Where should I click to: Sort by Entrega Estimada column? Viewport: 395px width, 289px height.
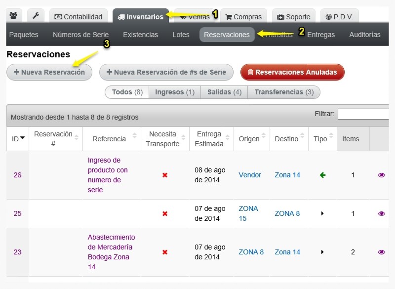click(x=212, y=139)
